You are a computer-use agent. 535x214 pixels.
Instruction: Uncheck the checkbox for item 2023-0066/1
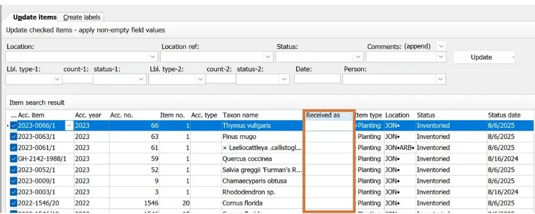click(x=14, y=126)
